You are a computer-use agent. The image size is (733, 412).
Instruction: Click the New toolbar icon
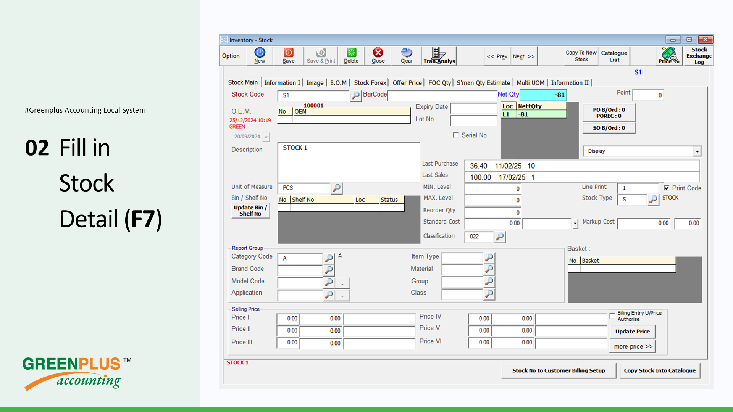coord(260,56)
